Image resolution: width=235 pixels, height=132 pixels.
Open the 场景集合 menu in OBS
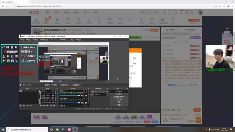pyautogui.click(x=63, y=40)
